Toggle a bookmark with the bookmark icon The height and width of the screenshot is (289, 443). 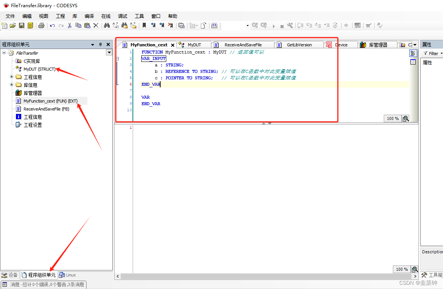144,25
